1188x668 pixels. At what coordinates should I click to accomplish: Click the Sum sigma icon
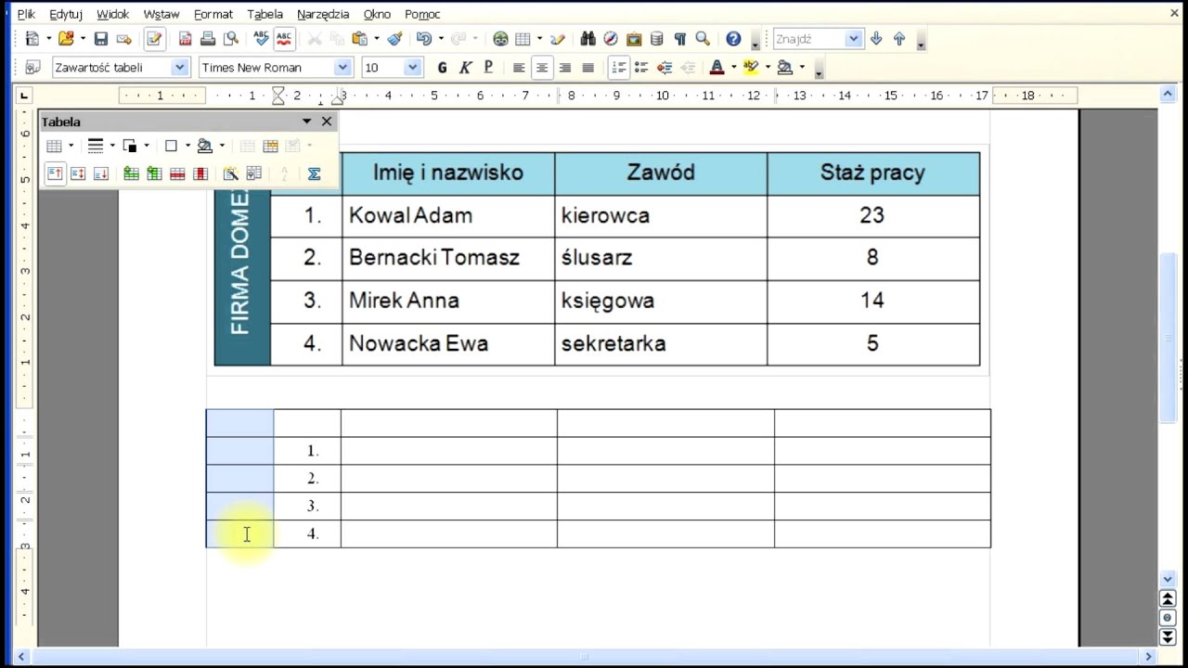(x=314, y=173)
